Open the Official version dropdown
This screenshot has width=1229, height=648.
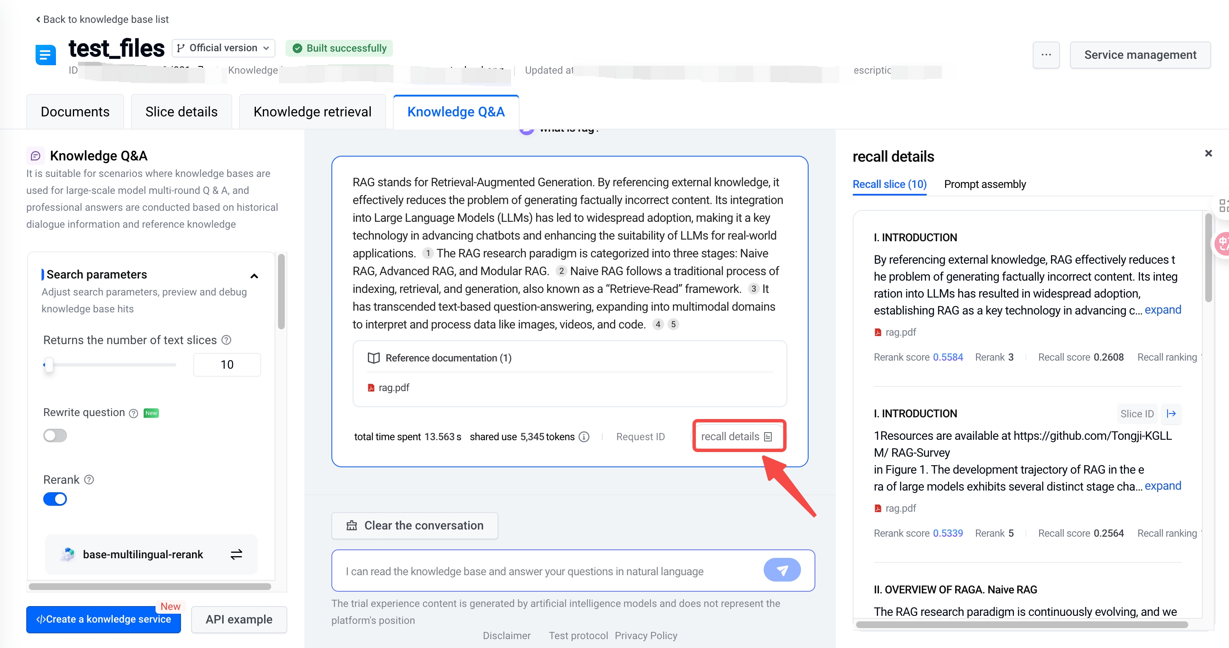coord(223,48)
